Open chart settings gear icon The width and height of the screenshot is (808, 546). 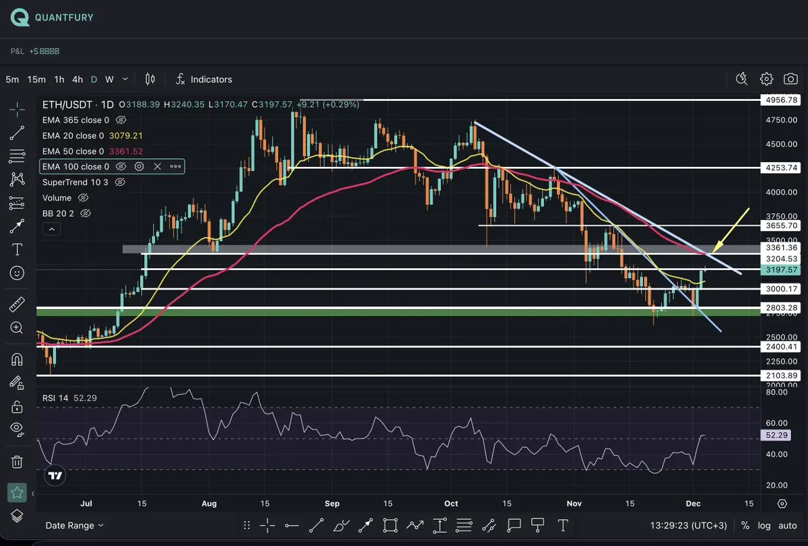point(766,79)
